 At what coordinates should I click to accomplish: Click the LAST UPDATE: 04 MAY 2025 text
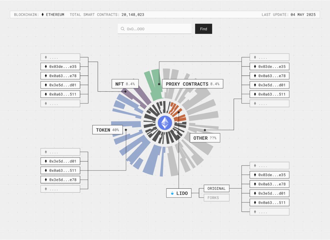click(288, 15)
